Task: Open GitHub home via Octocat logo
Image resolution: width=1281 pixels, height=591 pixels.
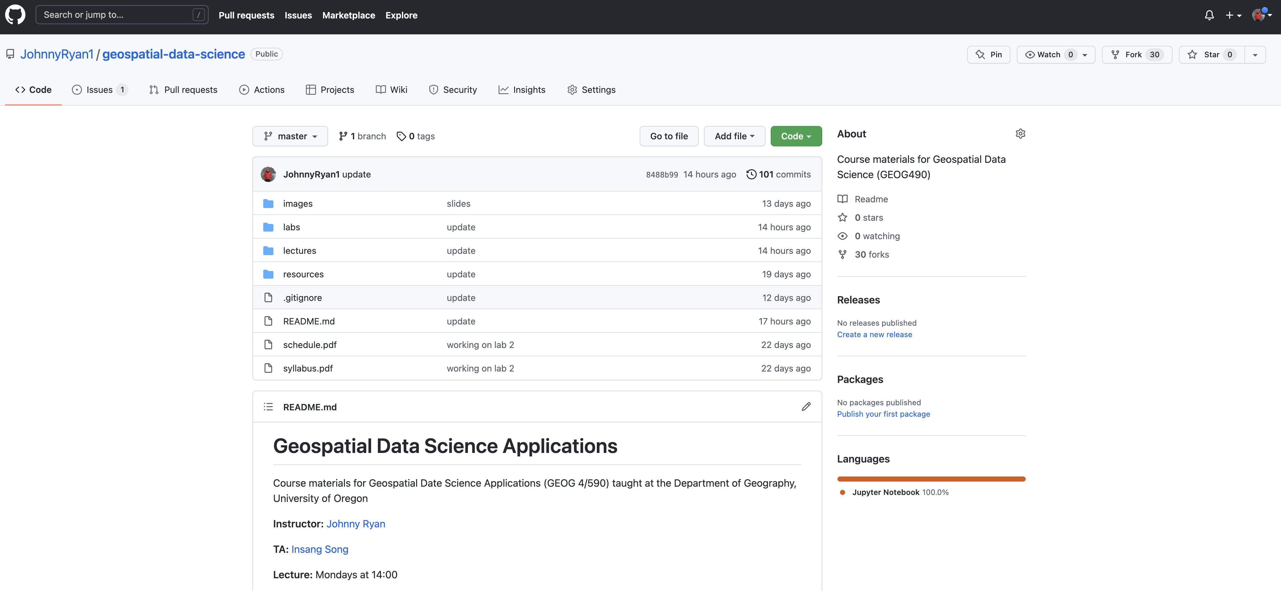Action: (15, 15)
